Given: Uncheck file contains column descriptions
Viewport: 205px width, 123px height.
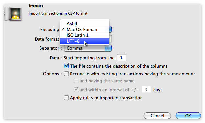Looking at the screenshot, I should pyautogui.click(x=66, y=66).
